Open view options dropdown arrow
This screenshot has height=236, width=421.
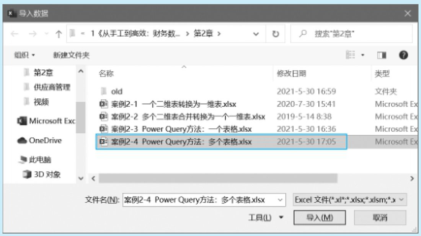tap(363, 55)
